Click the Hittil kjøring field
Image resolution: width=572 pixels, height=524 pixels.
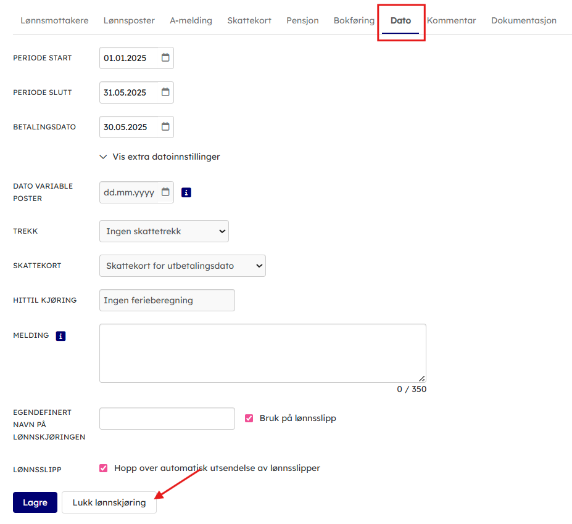click(x=167, y=300)
